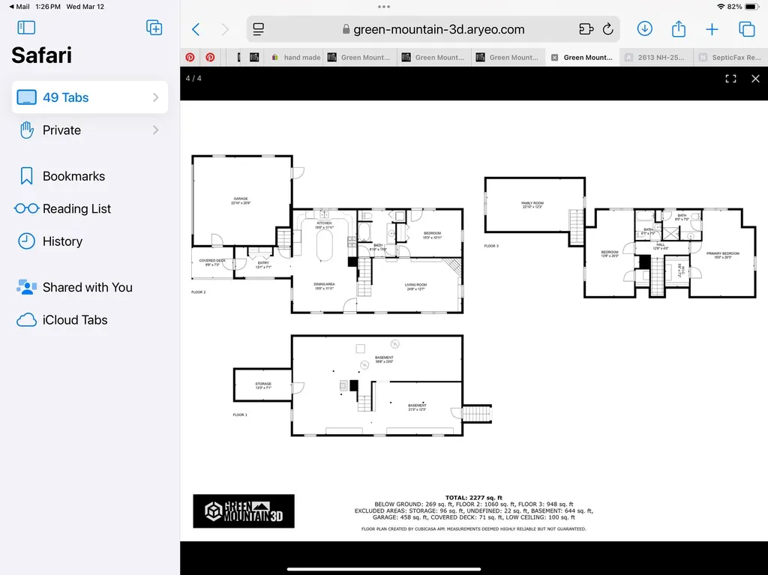Open the extensions menu in address bar
The height and width of the screenshot is (575, 768).
pyautogui.click(x=586, y=29)
